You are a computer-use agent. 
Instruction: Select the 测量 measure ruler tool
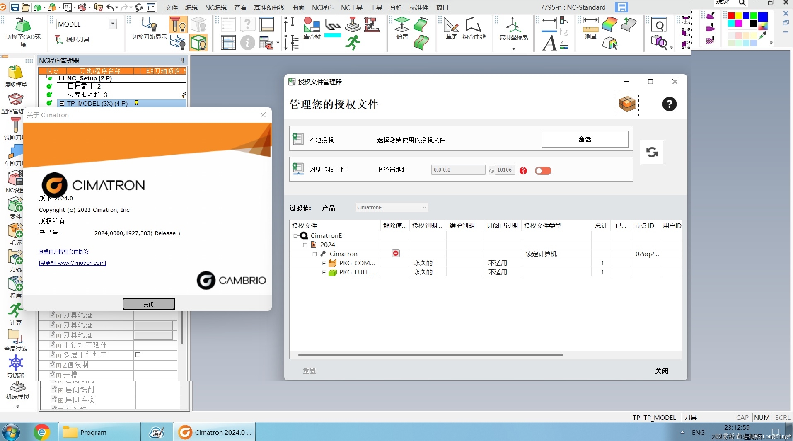[590, 28]
